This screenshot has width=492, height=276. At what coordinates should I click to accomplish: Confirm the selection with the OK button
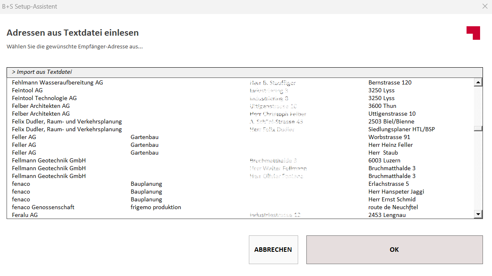(394, 250)
